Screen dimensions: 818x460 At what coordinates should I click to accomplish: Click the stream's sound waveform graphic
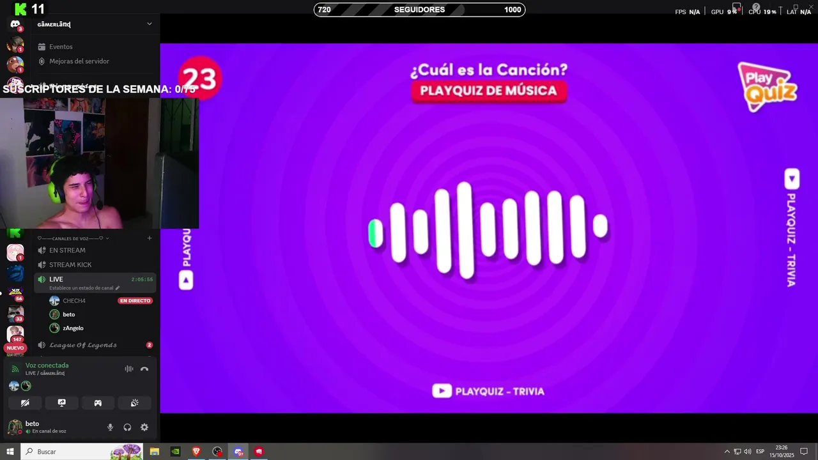[488, 231]
